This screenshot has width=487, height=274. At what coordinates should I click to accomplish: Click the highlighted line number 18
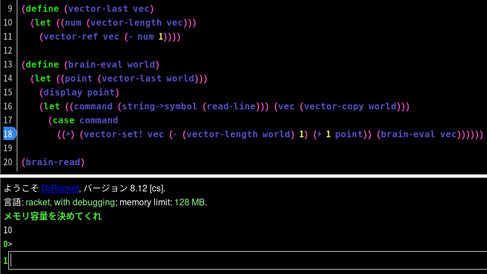tap(8, 134)
